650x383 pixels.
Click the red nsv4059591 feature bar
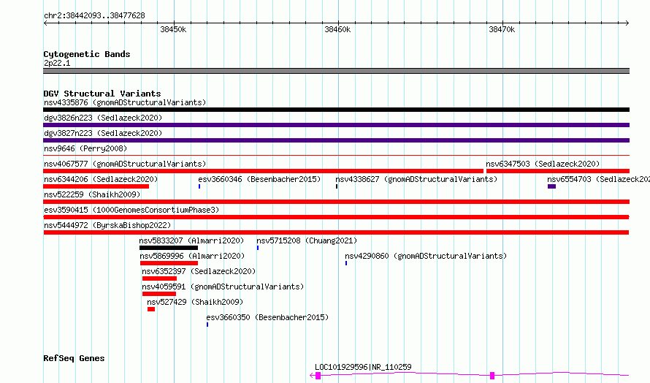point(159,294)
